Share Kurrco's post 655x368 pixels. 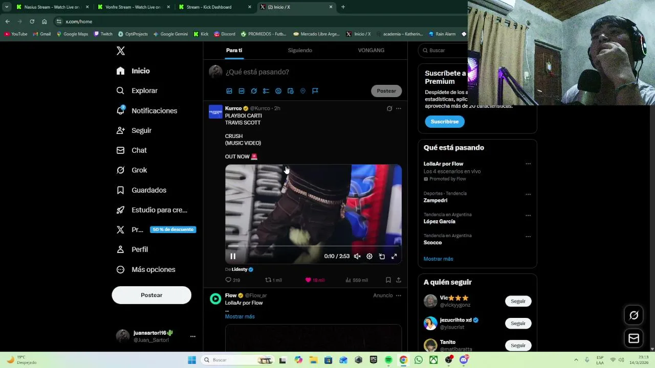pyautogui.click(x=399, y=280)
